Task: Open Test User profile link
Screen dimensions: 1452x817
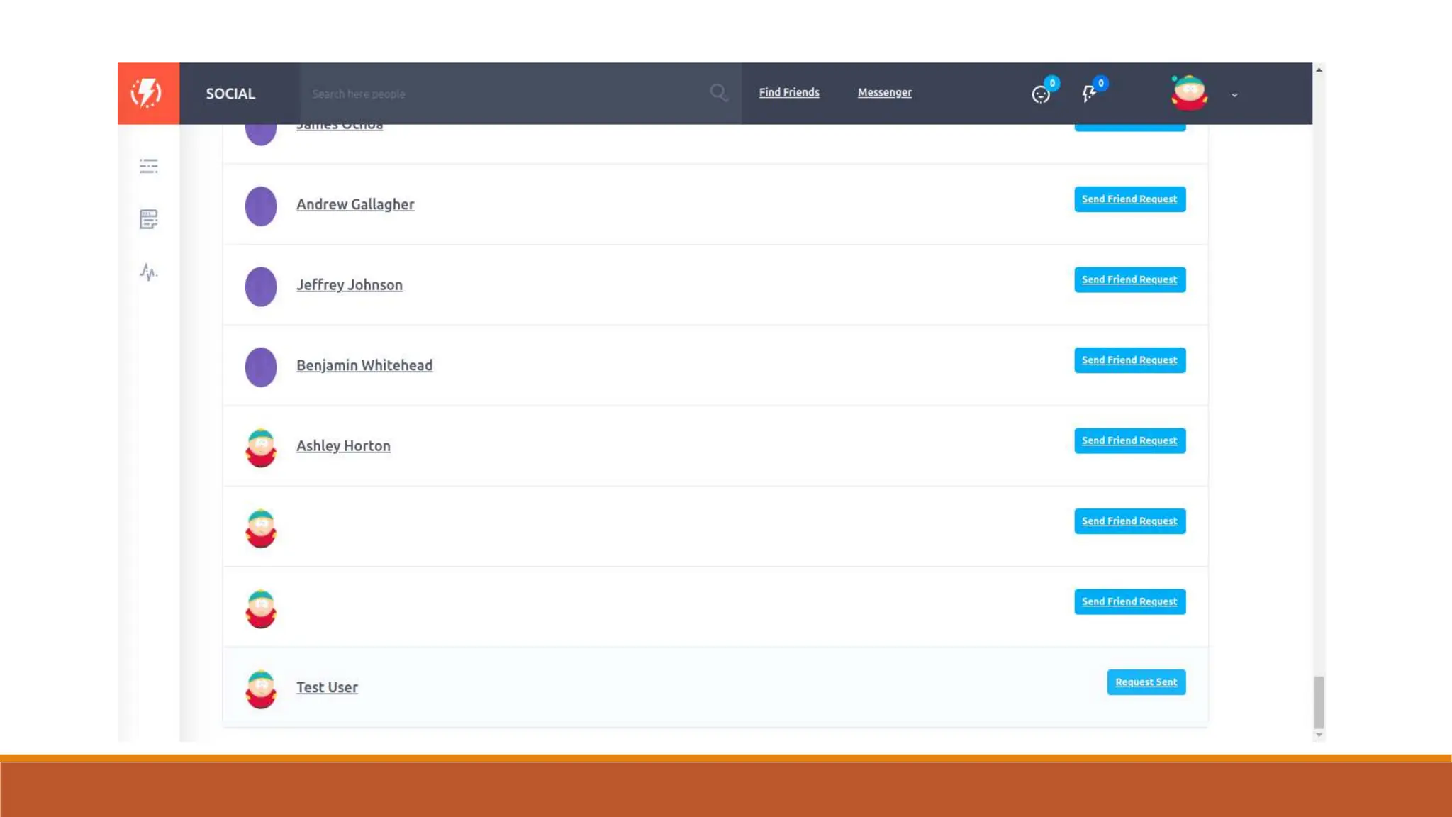Action: (327, 687)
